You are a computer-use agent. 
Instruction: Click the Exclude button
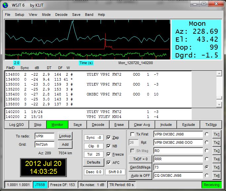tap(188, 125)
